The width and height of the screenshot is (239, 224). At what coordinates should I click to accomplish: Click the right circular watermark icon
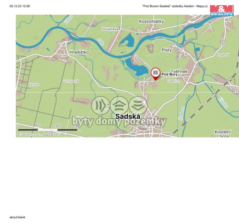[138, 105]
